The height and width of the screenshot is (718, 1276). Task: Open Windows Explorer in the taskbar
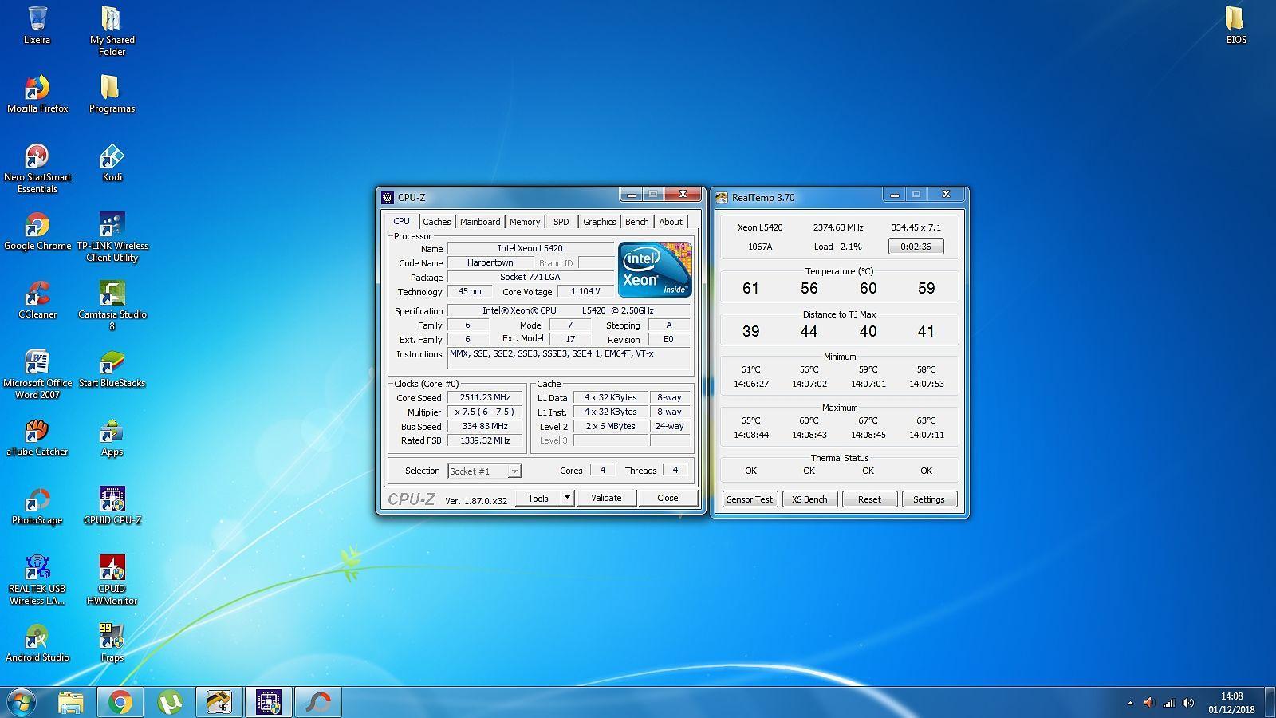point(71,702)
